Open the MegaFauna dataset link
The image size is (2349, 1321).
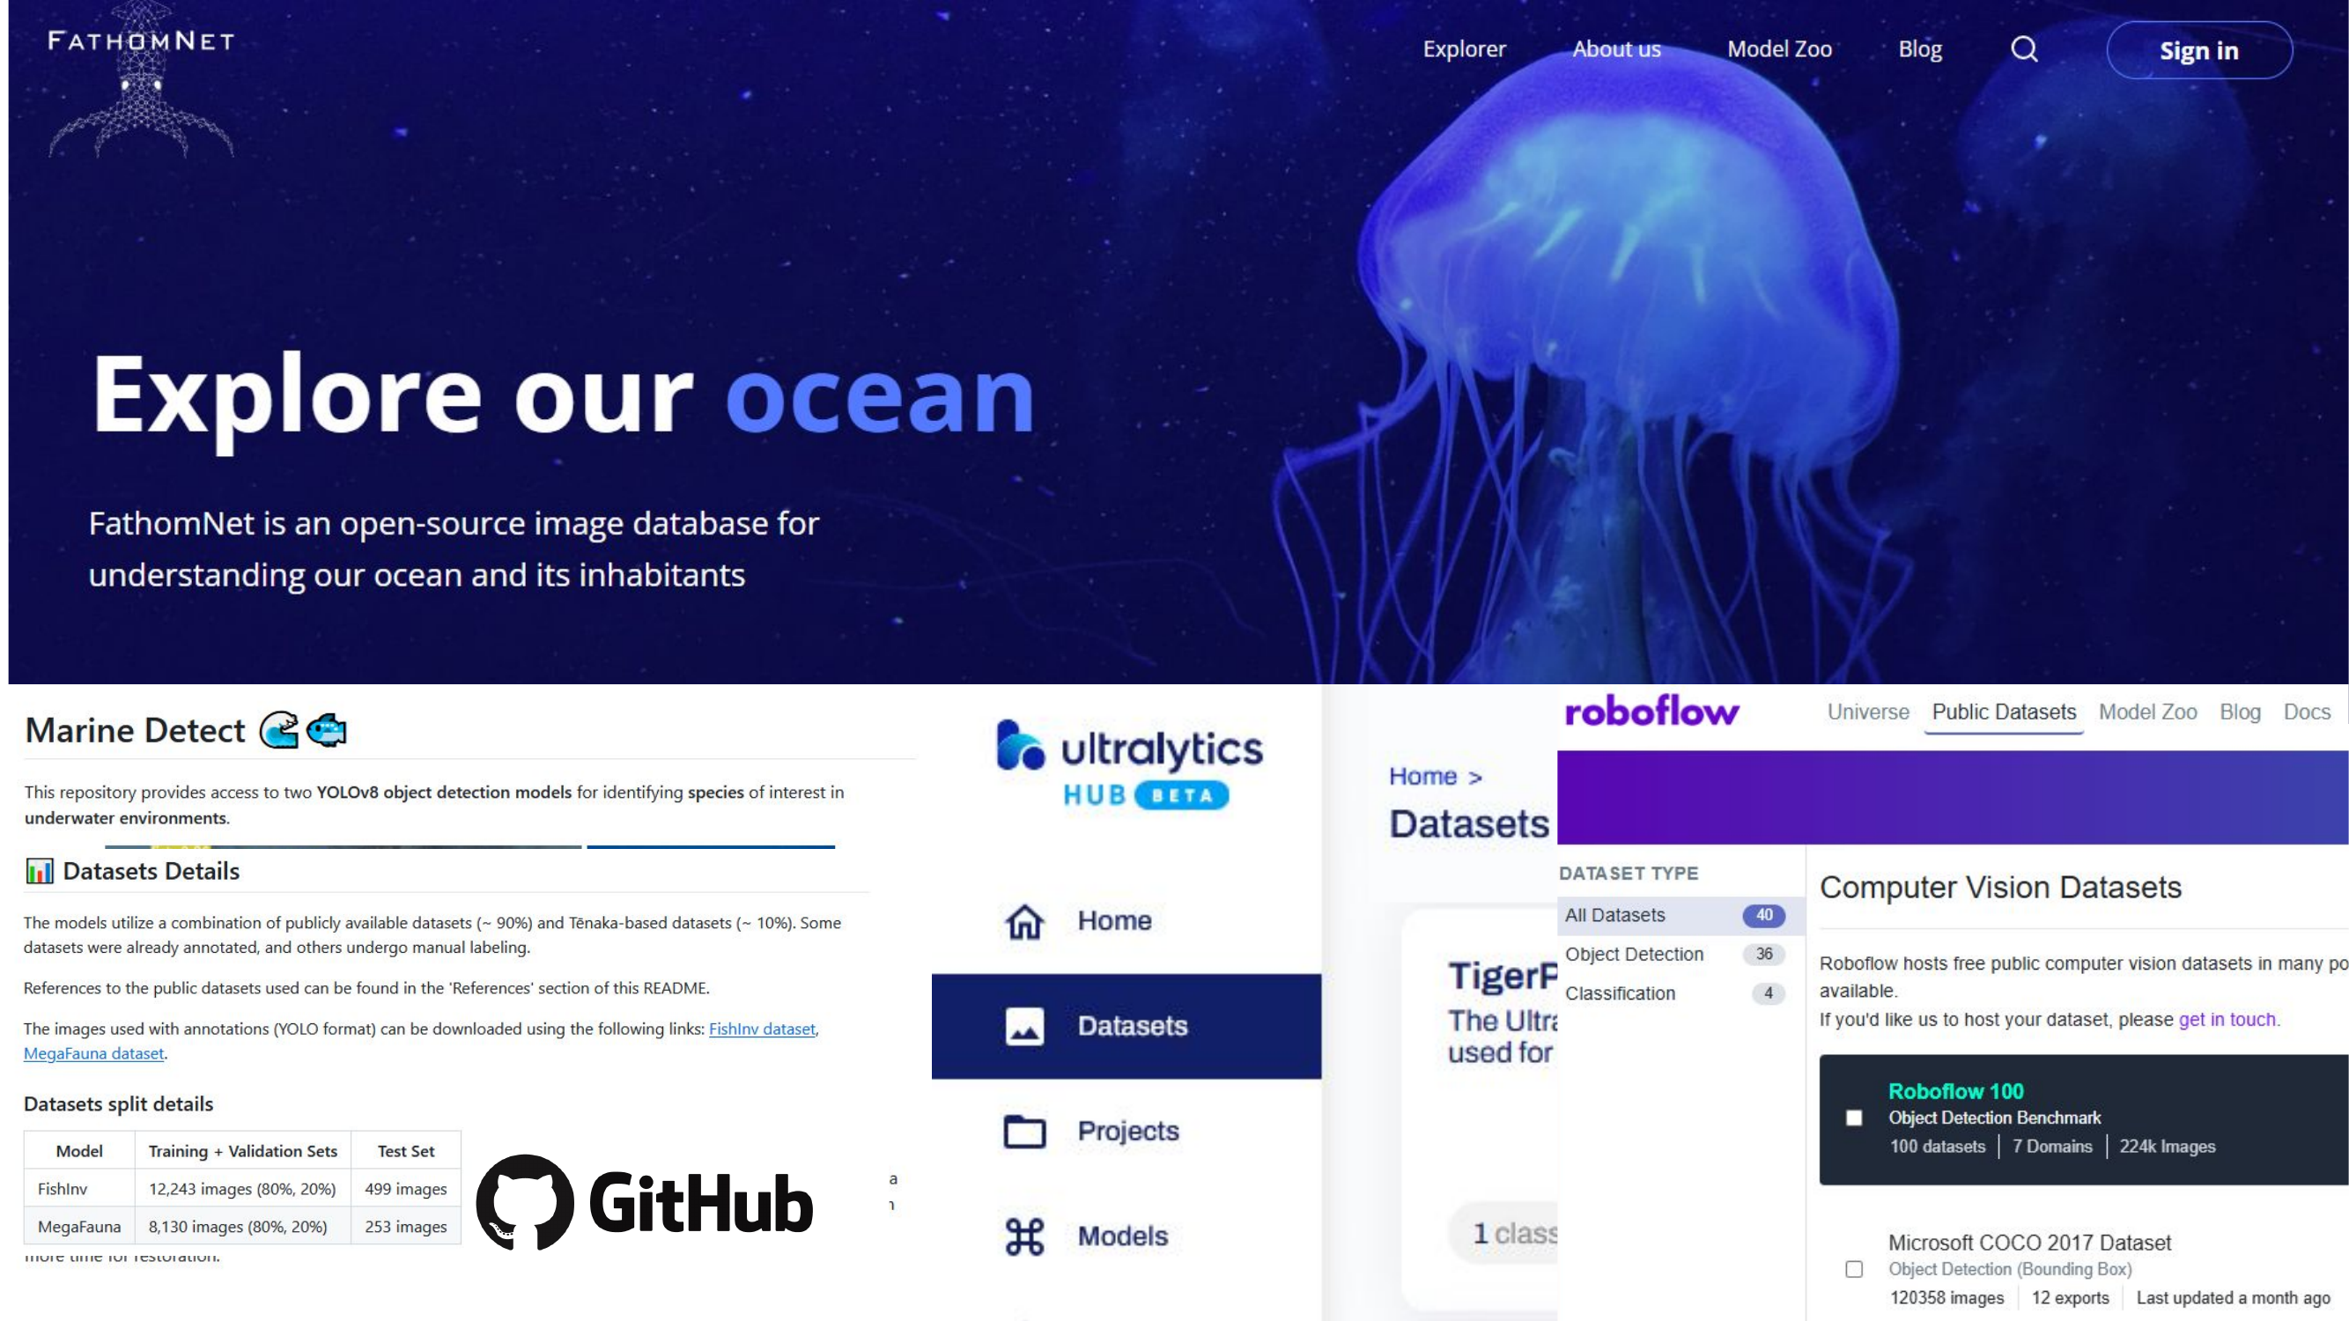click(93, 1053)
